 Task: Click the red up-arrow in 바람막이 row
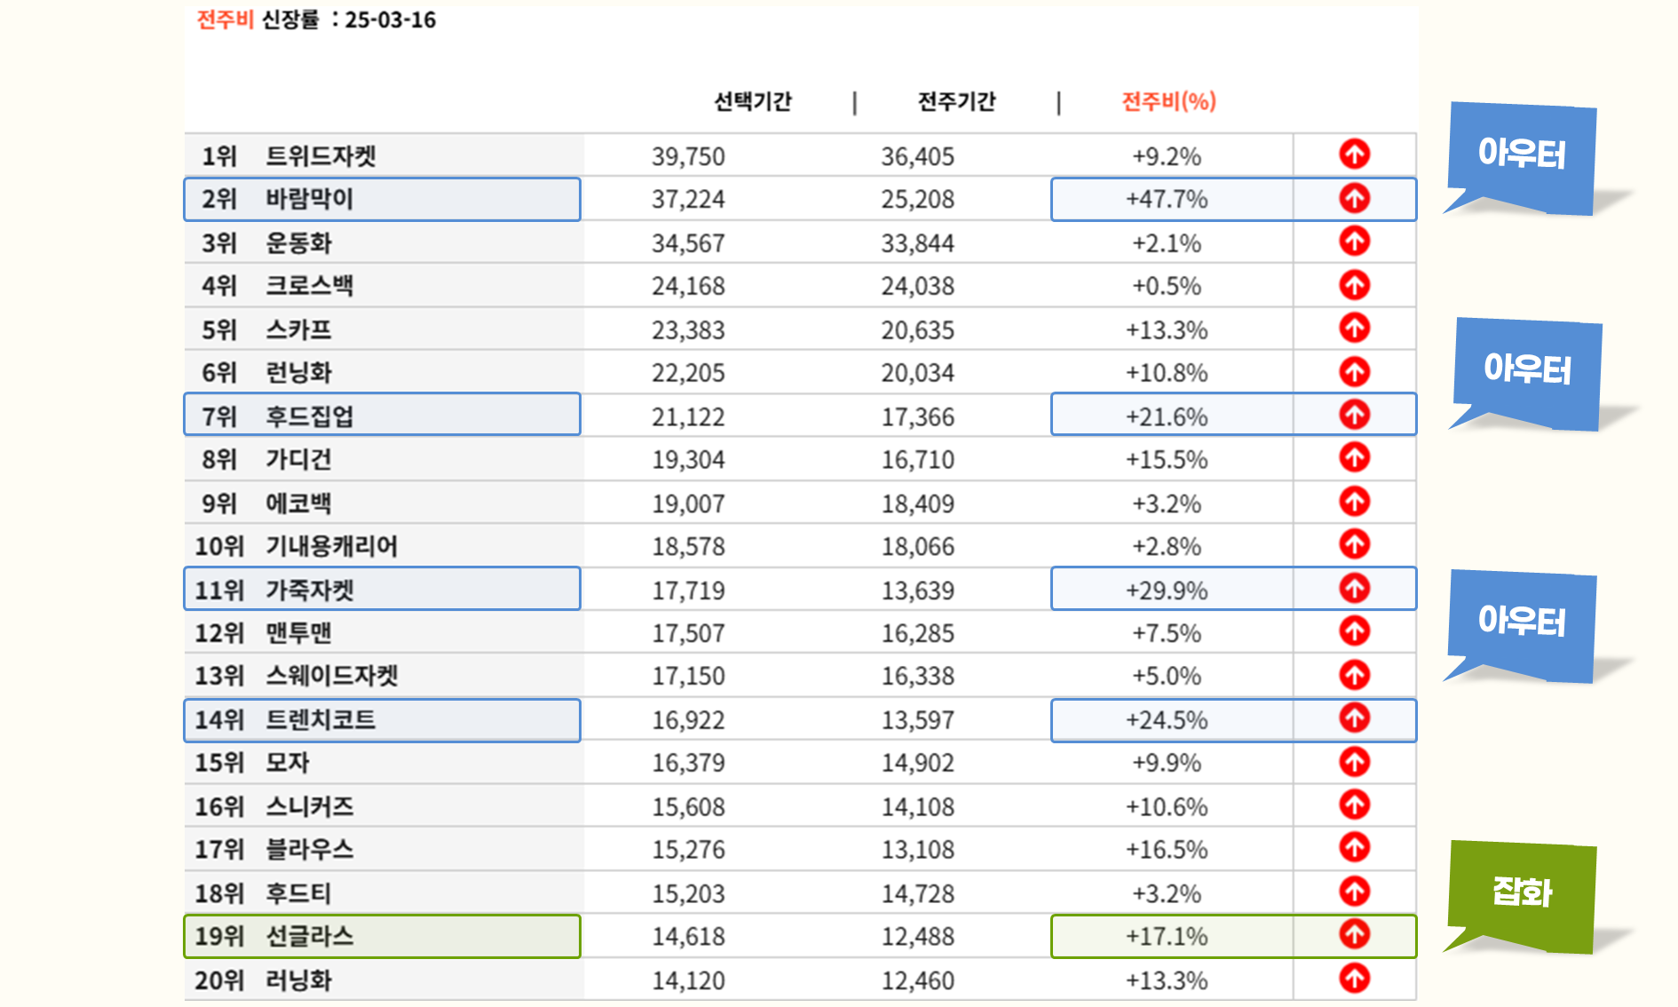[1354, 198]
